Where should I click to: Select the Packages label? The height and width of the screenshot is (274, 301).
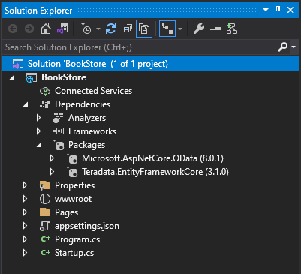tap(87, 145)
